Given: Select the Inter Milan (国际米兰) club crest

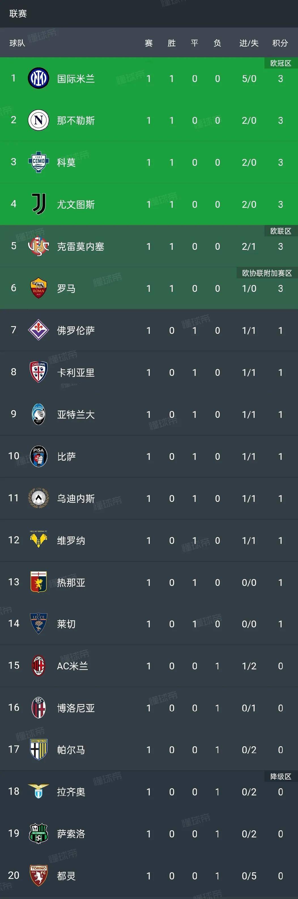Looking at the screenshot, I should click(39, 78).
